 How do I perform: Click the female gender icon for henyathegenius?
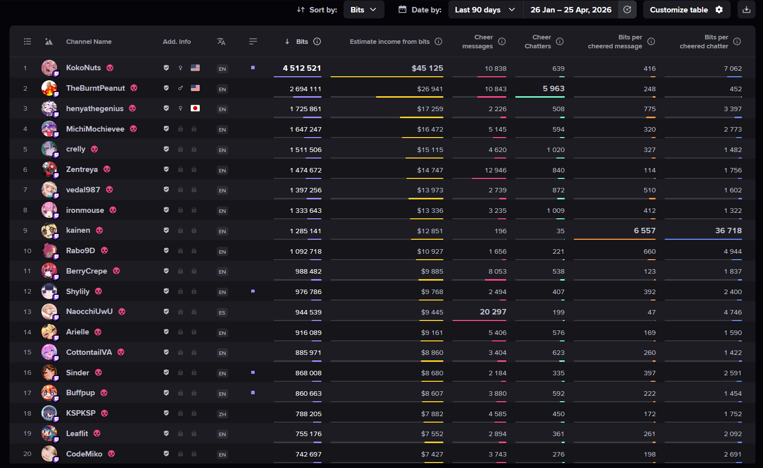click(x=180, y=108)
